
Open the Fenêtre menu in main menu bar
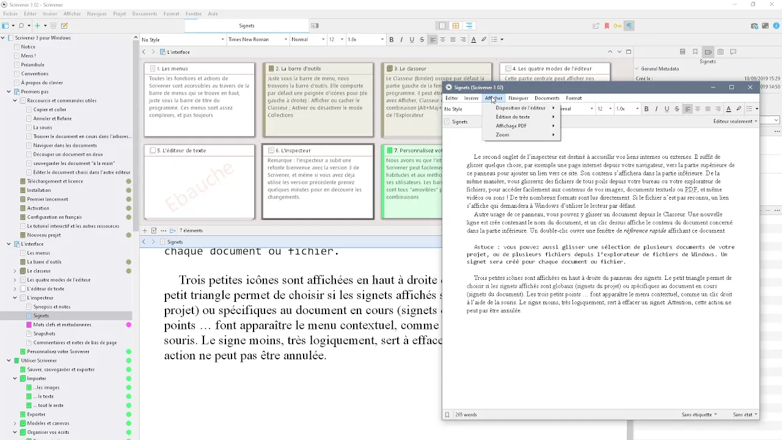click(x=193, y=13)
